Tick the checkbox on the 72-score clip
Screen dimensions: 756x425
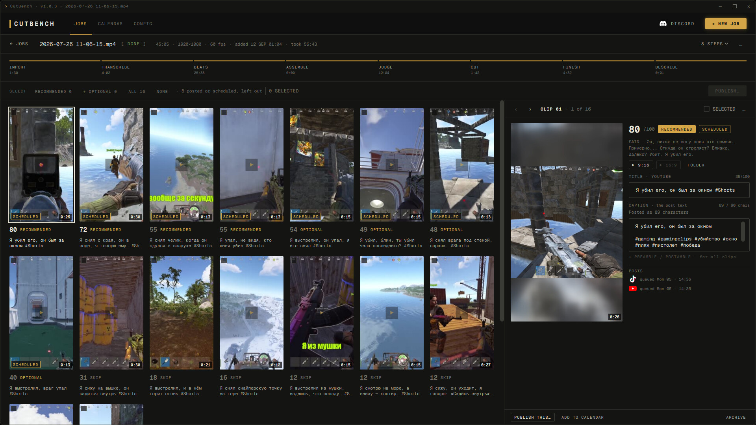(x=84, y=113)
